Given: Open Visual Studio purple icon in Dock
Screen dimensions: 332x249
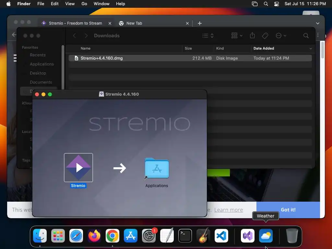Looking at the screenshot, I should [248, 235].
